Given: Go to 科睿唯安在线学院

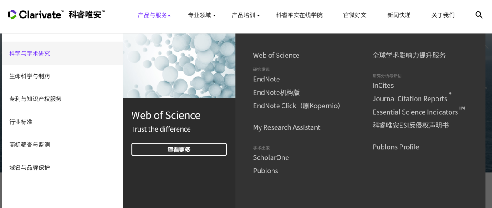Looking at the screenshot, I should pos(299,15).
